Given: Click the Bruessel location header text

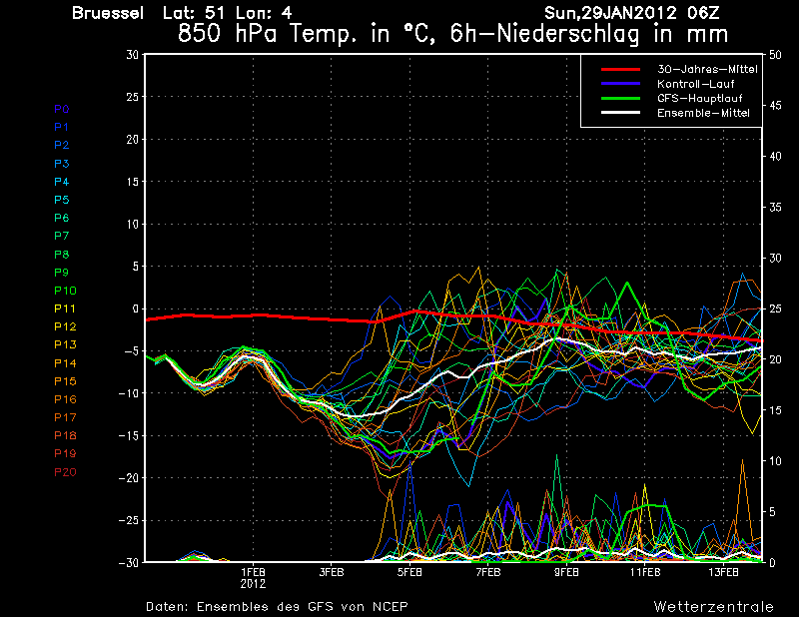Looking at the screenshot, I should pos(110,13).
